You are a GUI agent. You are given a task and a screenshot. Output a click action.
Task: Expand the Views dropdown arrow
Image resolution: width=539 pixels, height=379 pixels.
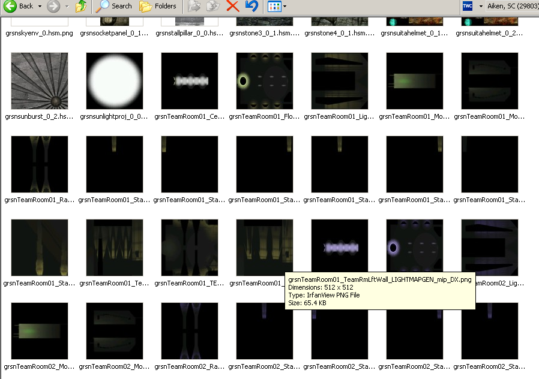click(285, 6)
